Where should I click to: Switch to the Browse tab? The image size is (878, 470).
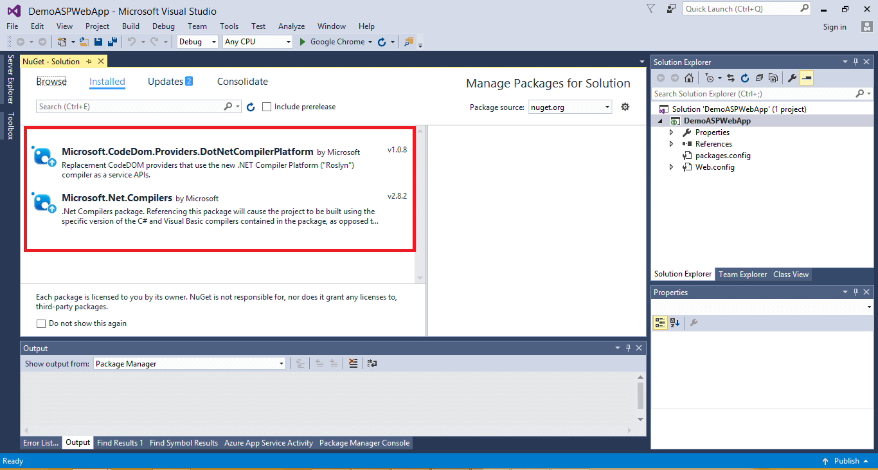tap(51, 82)
